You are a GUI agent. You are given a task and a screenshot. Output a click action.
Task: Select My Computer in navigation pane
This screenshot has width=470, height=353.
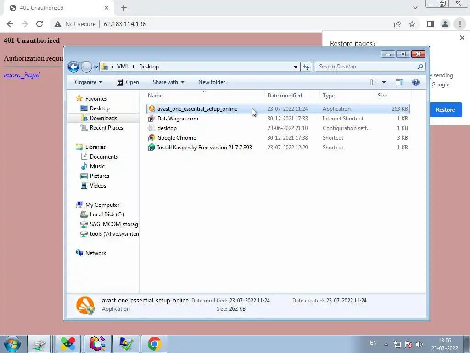[102, 205]
